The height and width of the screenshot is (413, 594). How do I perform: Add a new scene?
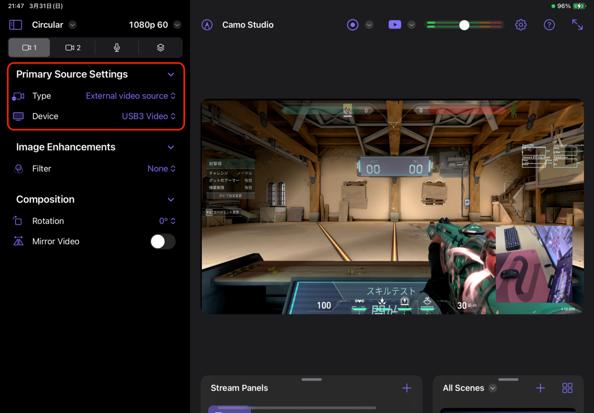[541, 388]
